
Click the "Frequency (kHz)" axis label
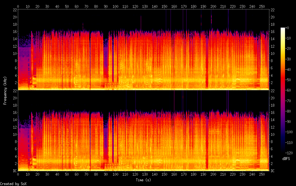pyautogui.click(x=5, y=90)
